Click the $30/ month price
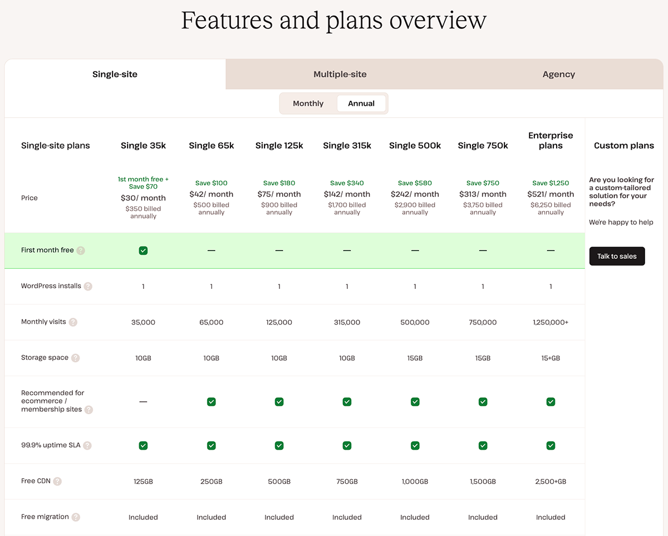This screenshot has height=536, width=668. (x=143, y=198)
